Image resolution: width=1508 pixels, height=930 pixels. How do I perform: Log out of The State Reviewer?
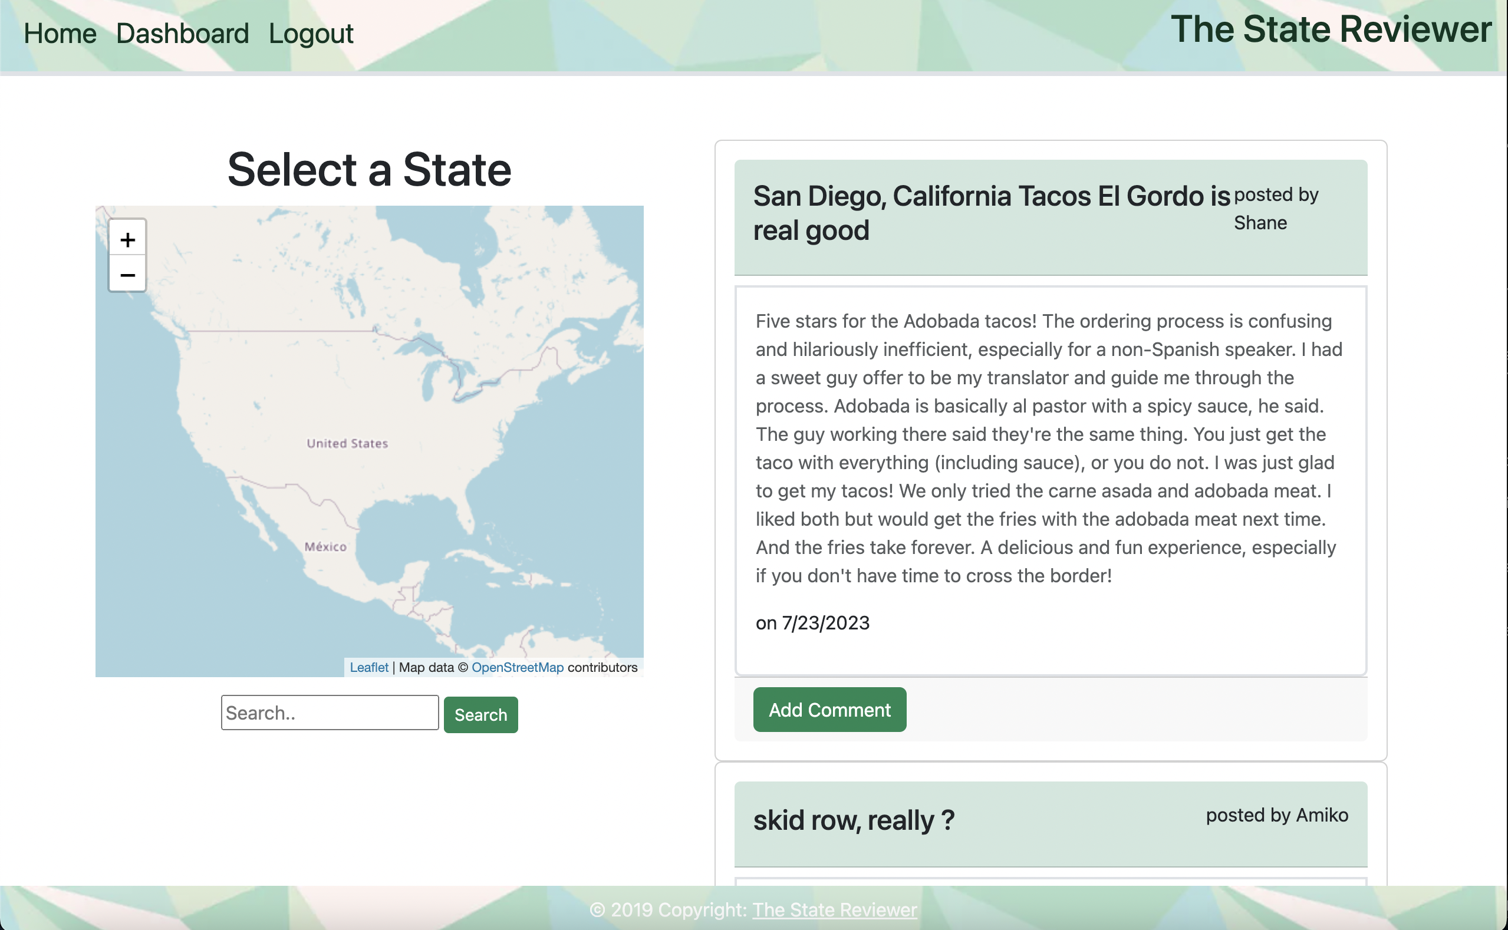click(x=310, y=33)
